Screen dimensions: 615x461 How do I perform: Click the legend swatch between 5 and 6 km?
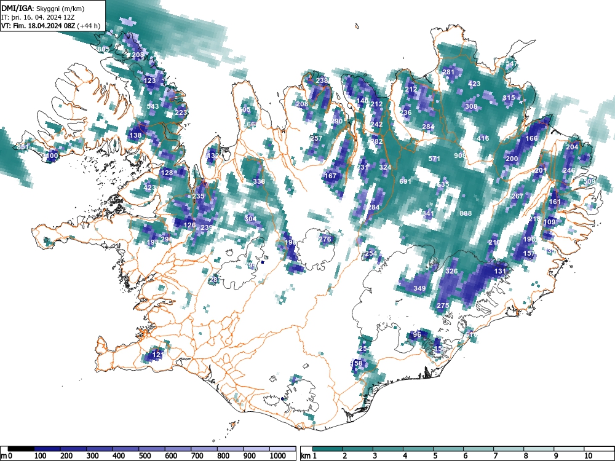pyautogui.click(x=448, y=449)
